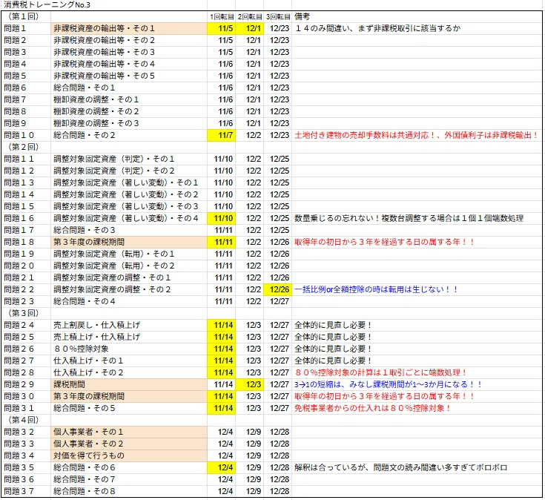
Task: Select the 2回転目 column header
Action: [x=250, y=16]
